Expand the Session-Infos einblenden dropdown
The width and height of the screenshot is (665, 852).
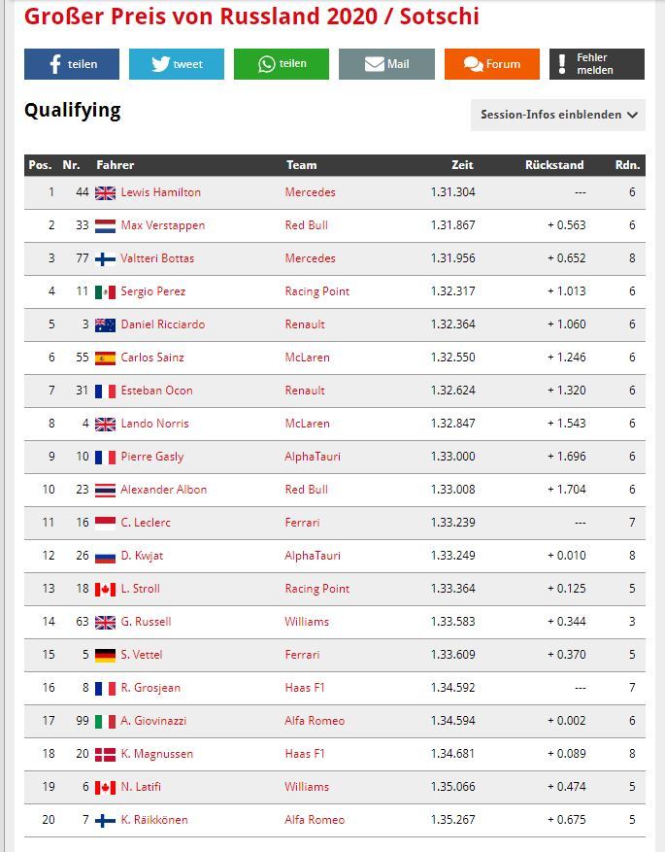click(558, 115)
